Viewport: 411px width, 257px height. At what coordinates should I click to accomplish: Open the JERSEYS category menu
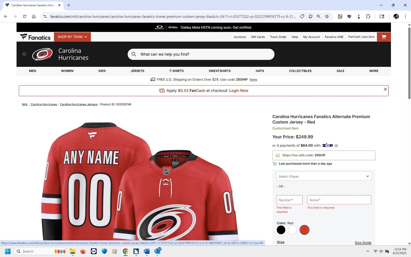point(137,71)
